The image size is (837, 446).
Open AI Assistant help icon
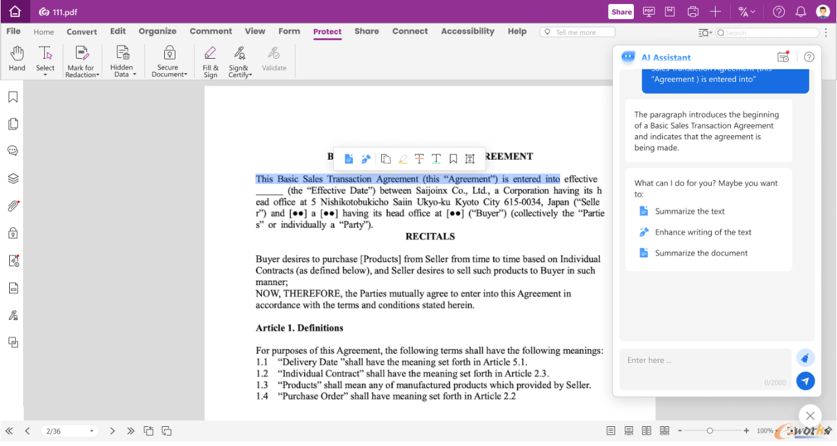(809, 57)
